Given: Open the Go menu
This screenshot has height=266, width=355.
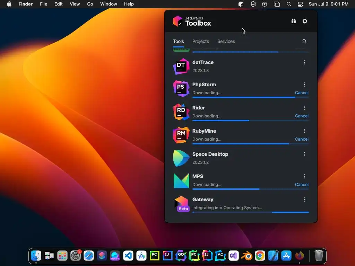Looking at the screenshot, I should click(90, 4).
